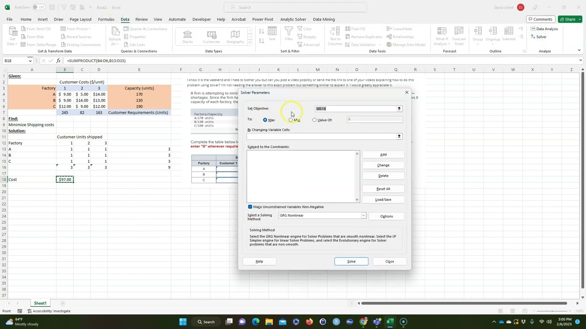Click the Load/Save button
This screenshot has height=329, width=586.
pos(383,199)
